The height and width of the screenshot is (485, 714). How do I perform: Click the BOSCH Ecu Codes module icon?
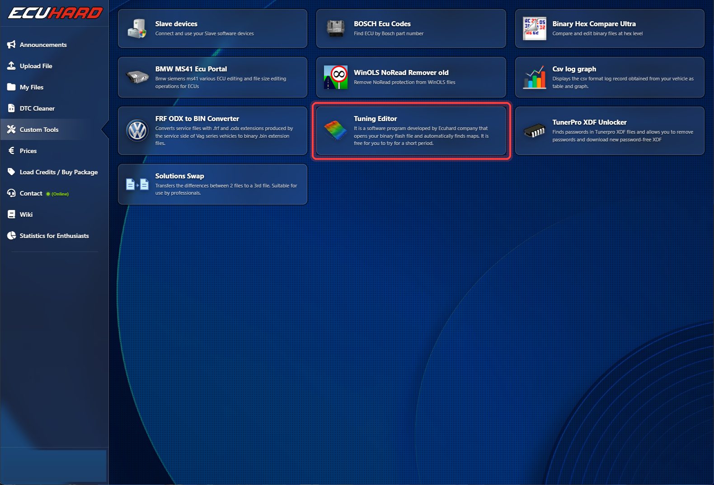click(x=335, y=28)
